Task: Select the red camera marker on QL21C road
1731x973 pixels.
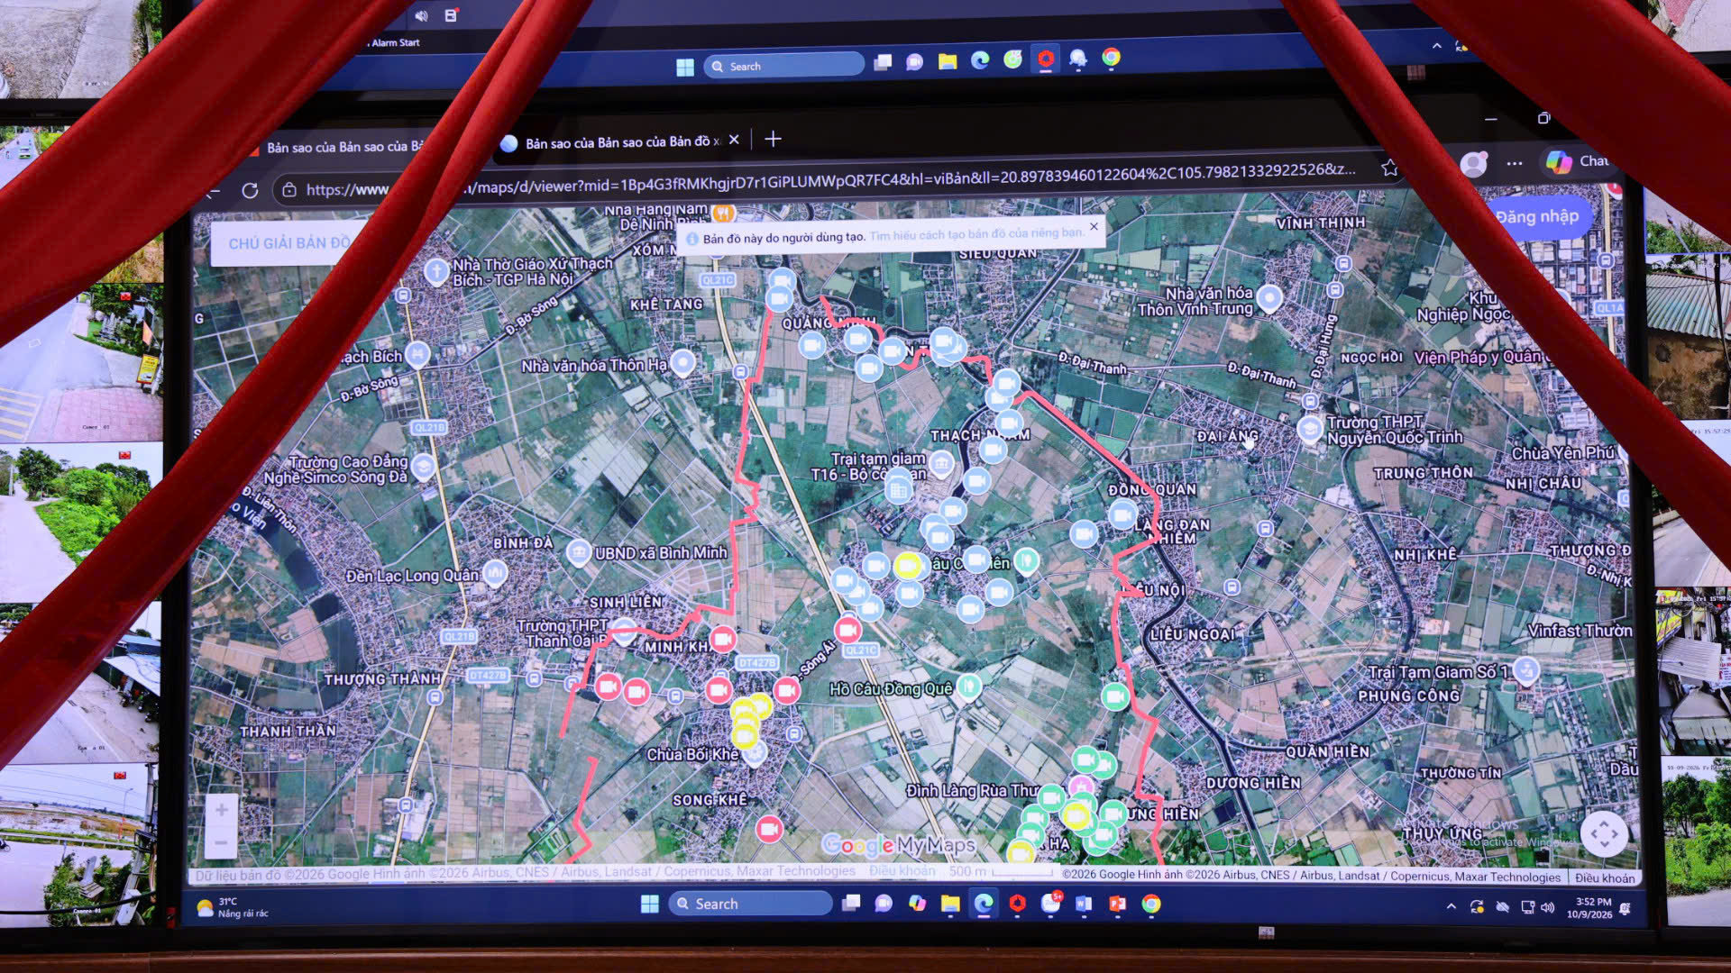Action: [x=847, y=630]
